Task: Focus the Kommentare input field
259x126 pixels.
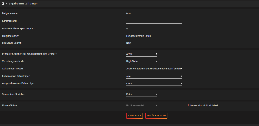Action: click(x=154, y=21)
